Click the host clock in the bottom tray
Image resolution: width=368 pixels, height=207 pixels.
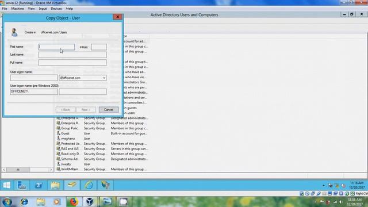355,202
